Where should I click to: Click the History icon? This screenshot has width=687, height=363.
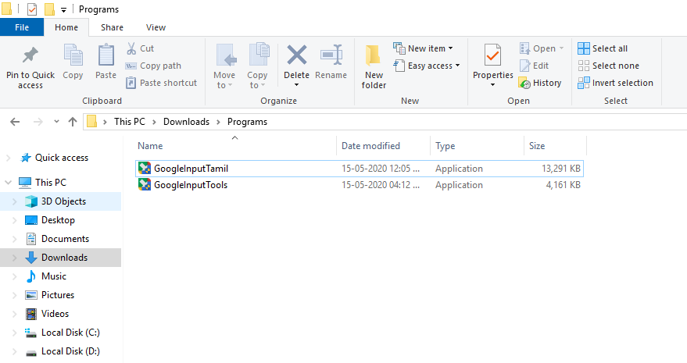tap(524, 83)
